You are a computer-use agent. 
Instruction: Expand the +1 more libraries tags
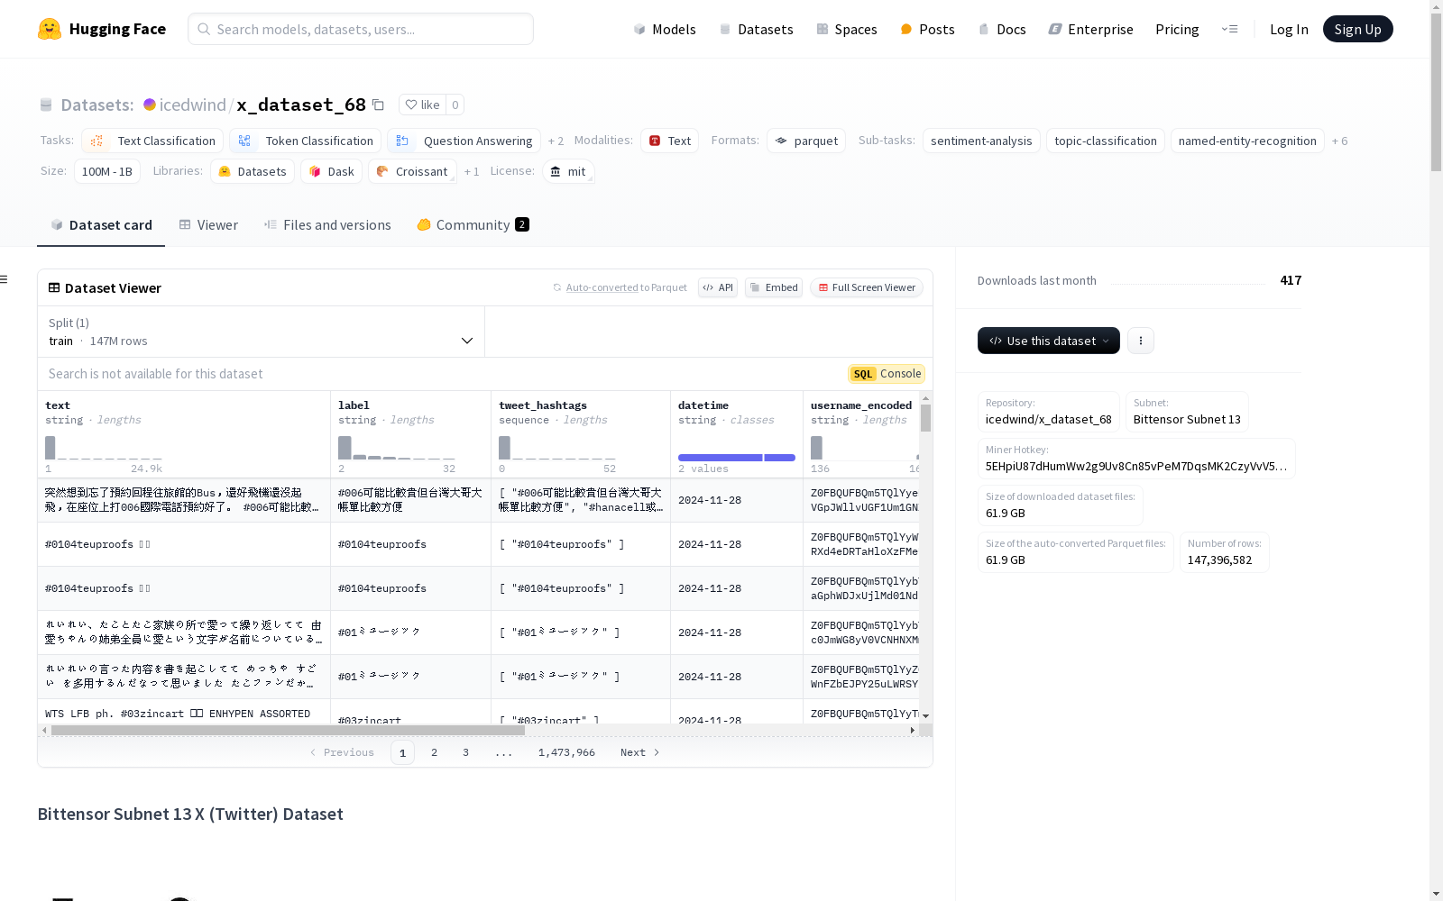[x=472, y=171]
